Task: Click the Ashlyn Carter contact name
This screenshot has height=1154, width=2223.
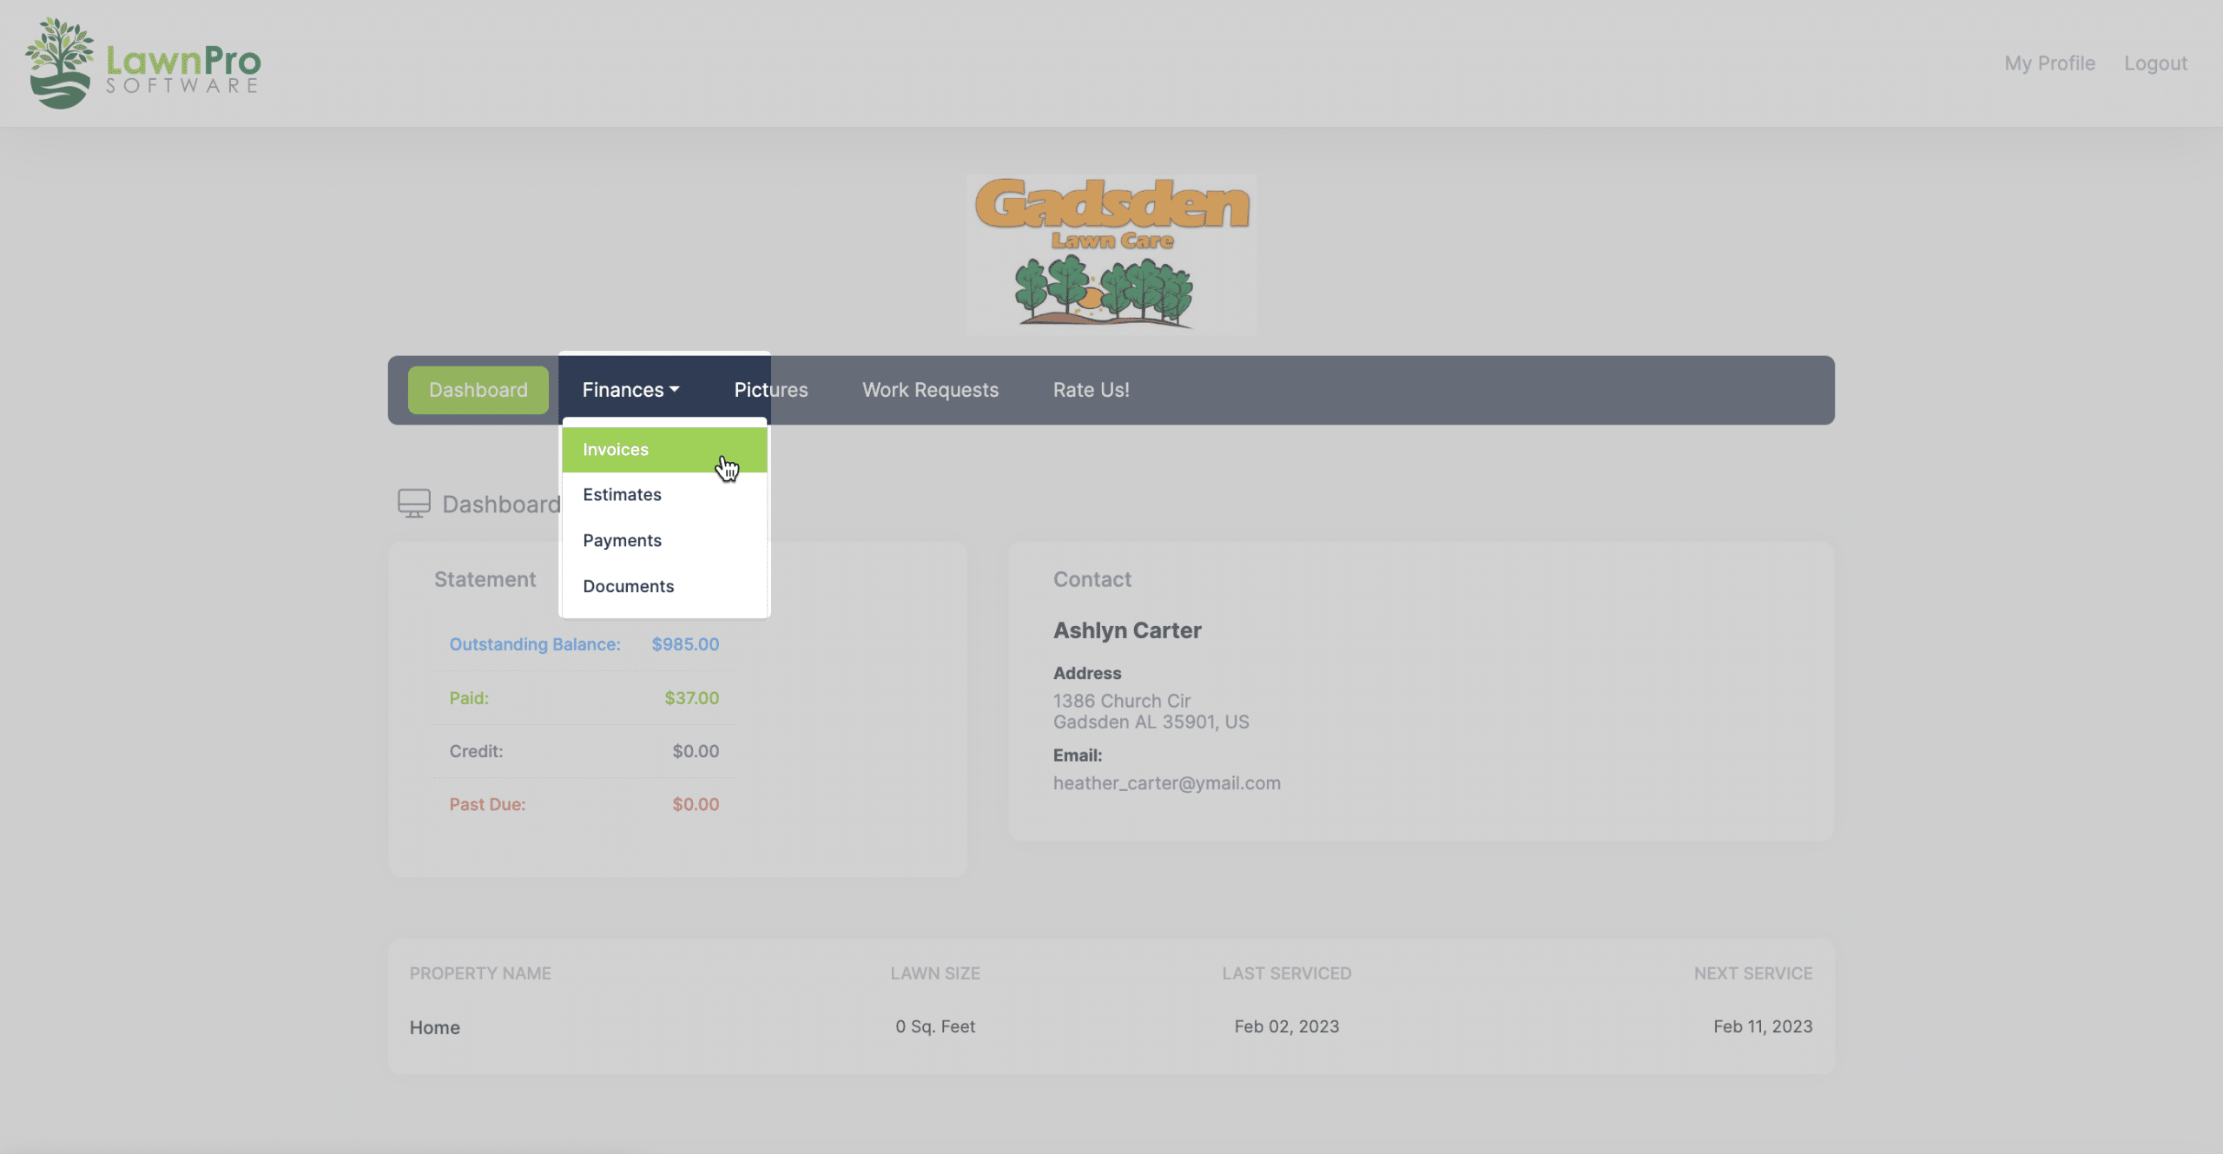Action: [x=1127, y=630]
